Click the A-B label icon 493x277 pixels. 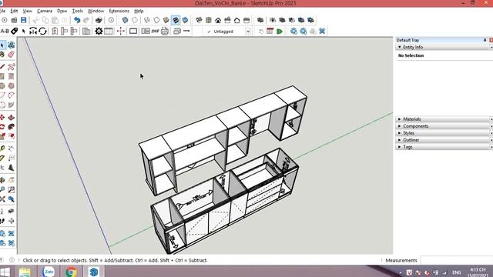coord(5,31)
